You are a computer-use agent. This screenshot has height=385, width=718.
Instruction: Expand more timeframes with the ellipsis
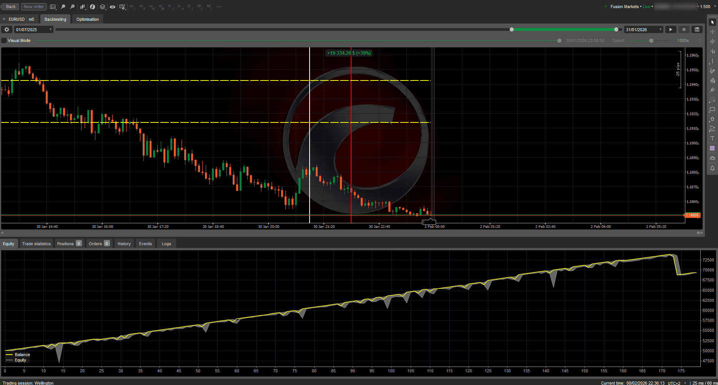219,7
